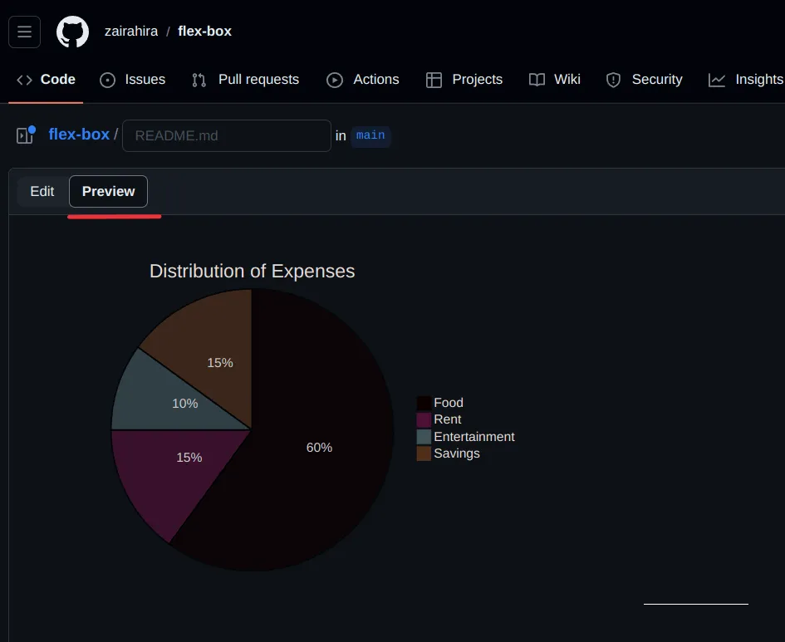Click the Security shield icon
The image size is (785, 642).
tap(614, 80)
